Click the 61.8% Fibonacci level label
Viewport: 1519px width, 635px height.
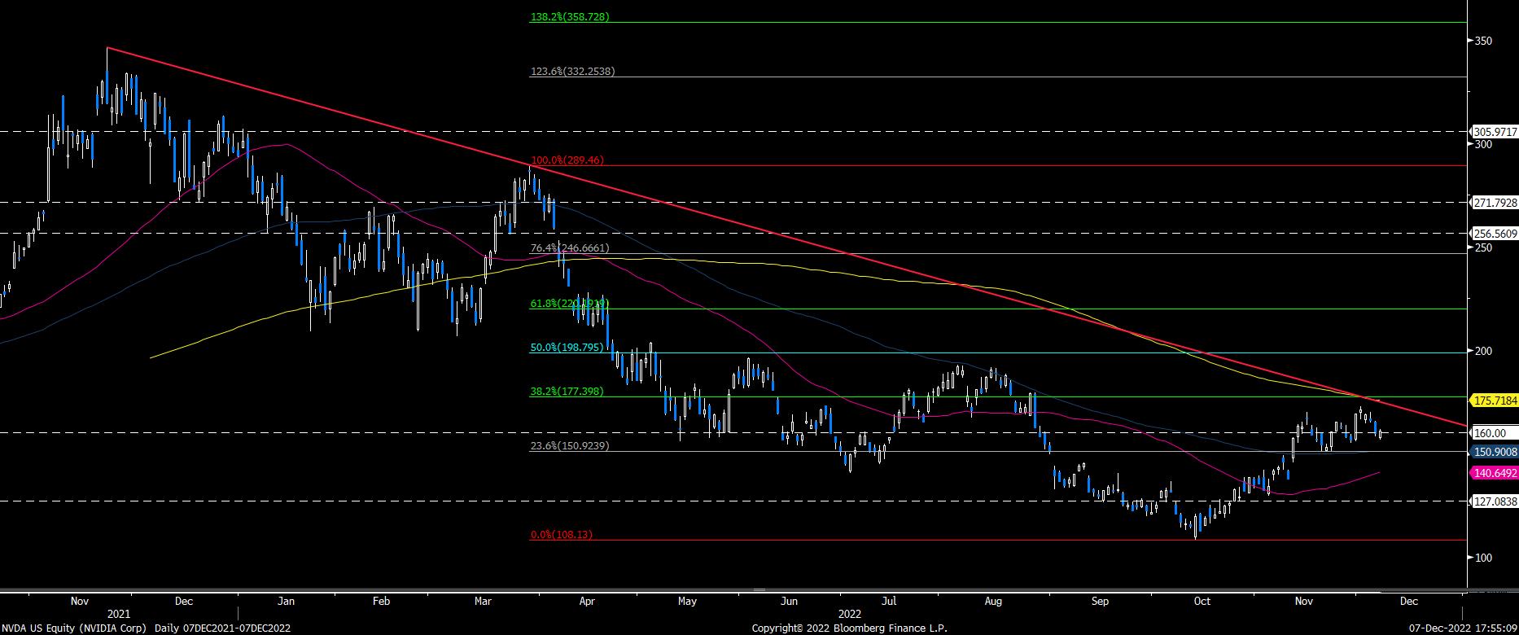tap(569, 304)
